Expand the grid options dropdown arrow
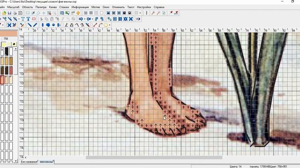Viewport: 300px width, 168px height. [x=140, y=13]
